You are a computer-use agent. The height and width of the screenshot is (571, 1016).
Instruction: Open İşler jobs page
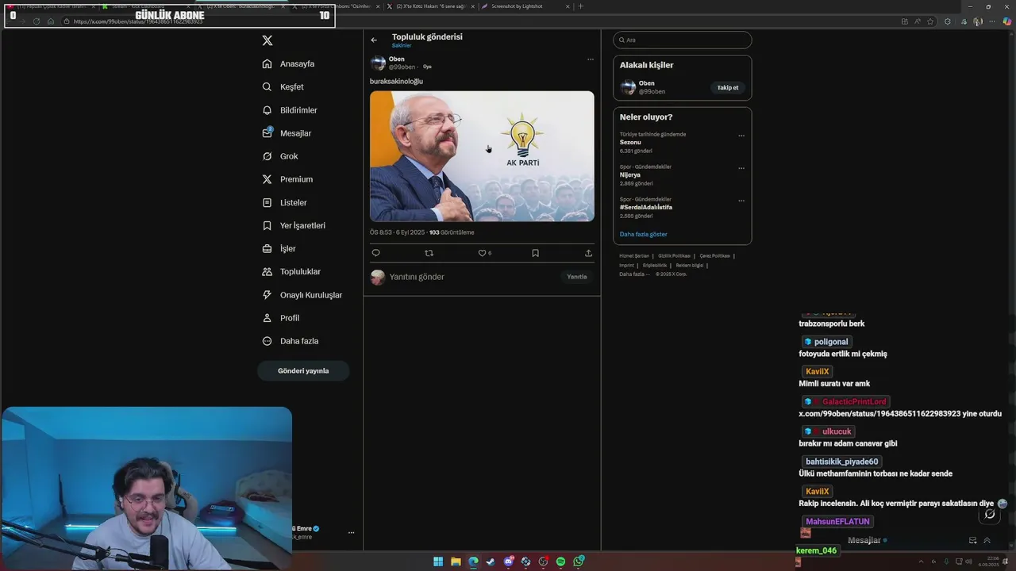[x=279, y=248]
